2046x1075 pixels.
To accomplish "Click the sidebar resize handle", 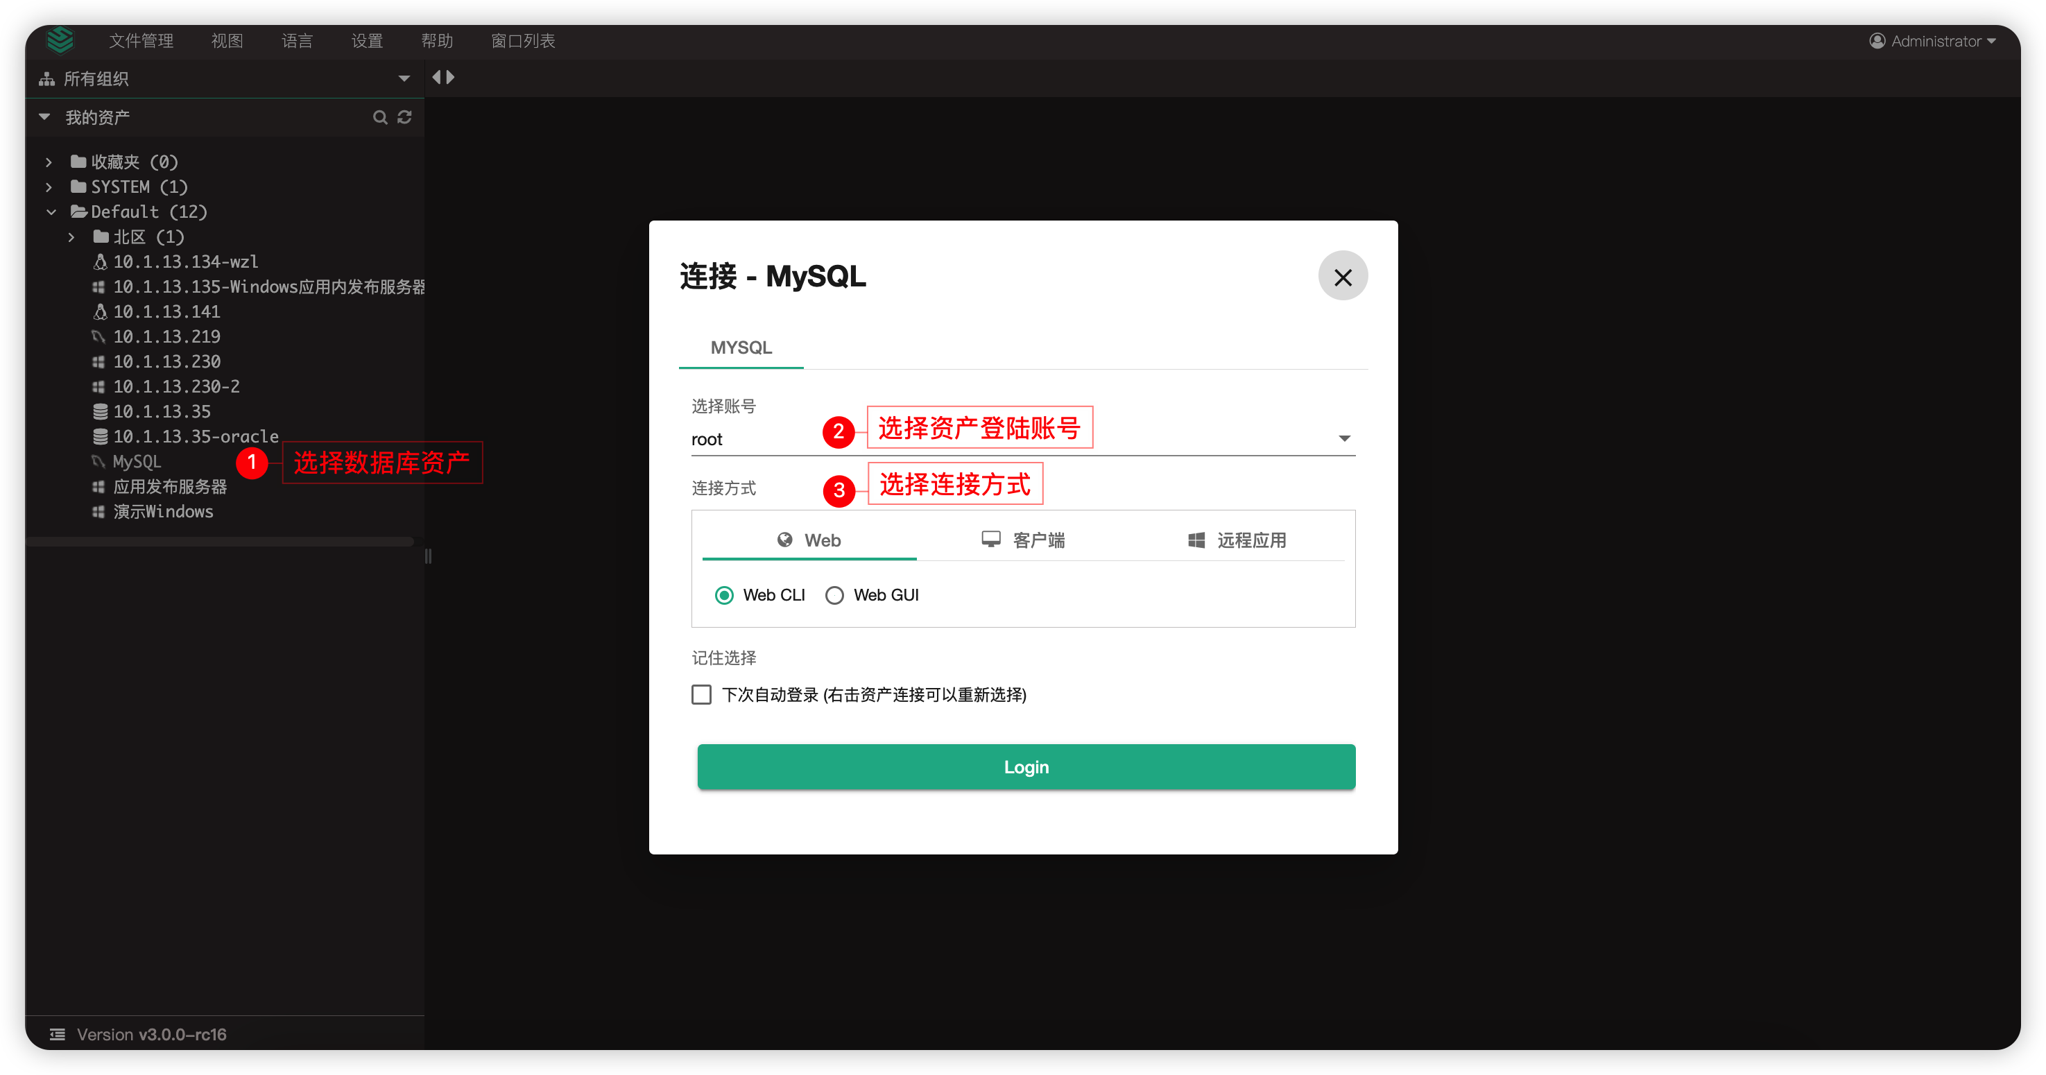I will click(428, 556).
